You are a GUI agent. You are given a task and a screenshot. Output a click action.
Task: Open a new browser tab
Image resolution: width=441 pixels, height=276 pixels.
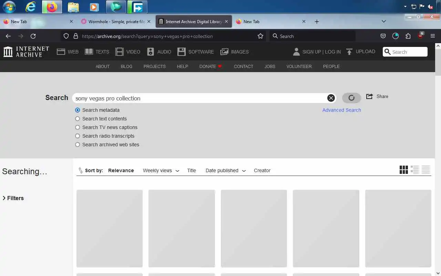point(317,21)
